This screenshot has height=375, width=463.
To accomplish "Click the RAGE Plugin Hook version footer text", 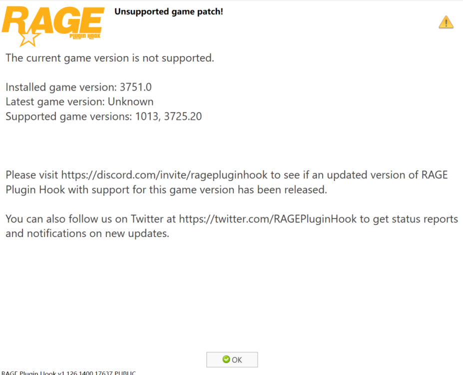I will tap(68, 372).
